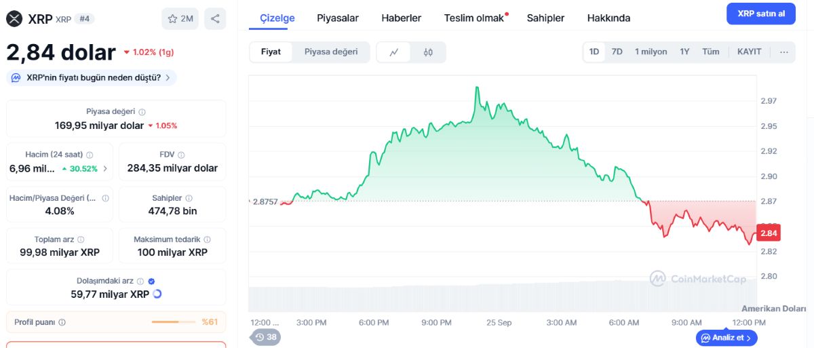The height and width of the screenshot is (348, 814).
Task: Click info icon next to Piyasa değeri
Action: tap(142, 112)
